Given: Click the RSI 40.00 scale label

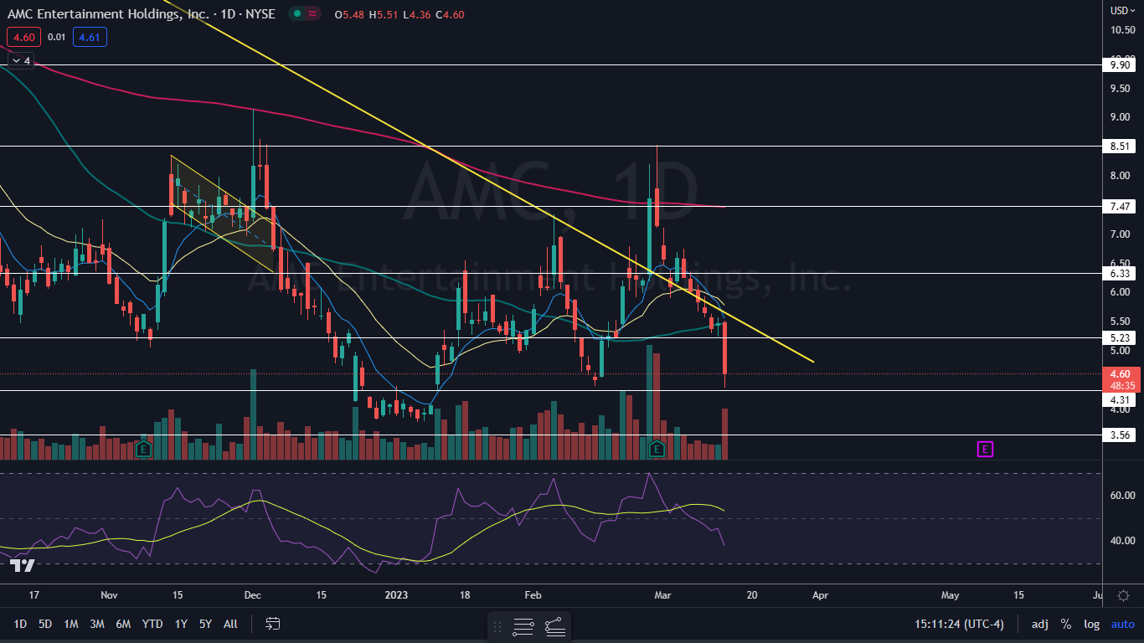Looking at the screenshot, I should pos(1121,541).
